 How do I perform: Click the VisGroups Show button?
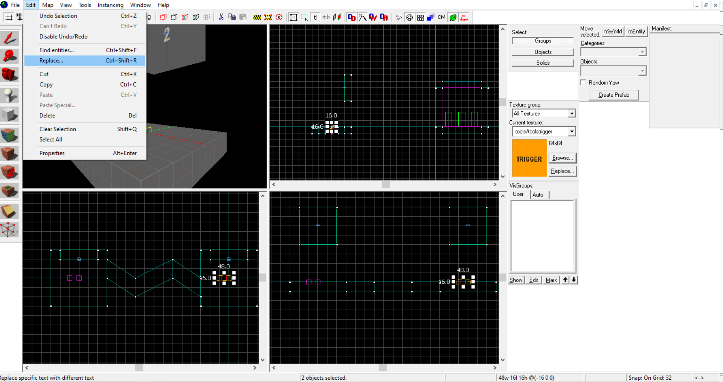(516, 280)
